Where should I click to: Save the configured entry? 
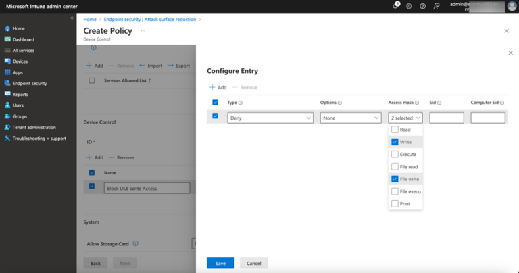(220, 263)
